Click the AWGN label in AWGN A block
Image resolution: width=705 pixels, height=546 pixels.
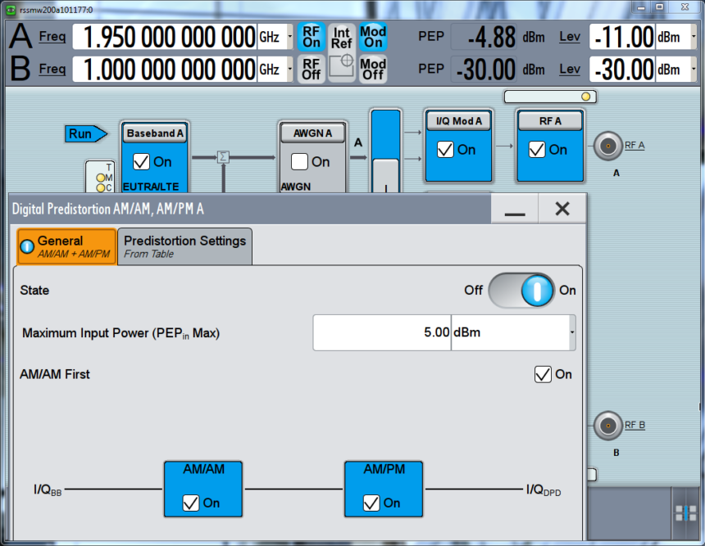click(296, 187)
